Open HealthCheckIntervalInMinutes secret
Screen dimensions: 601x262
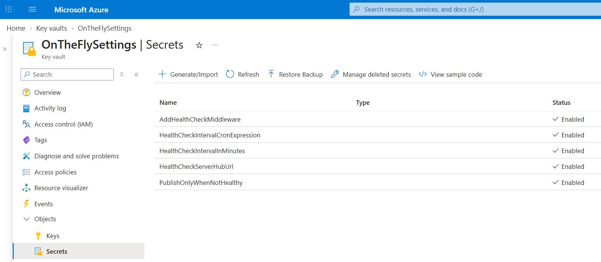pyautogui.click(x=202, y=151)
